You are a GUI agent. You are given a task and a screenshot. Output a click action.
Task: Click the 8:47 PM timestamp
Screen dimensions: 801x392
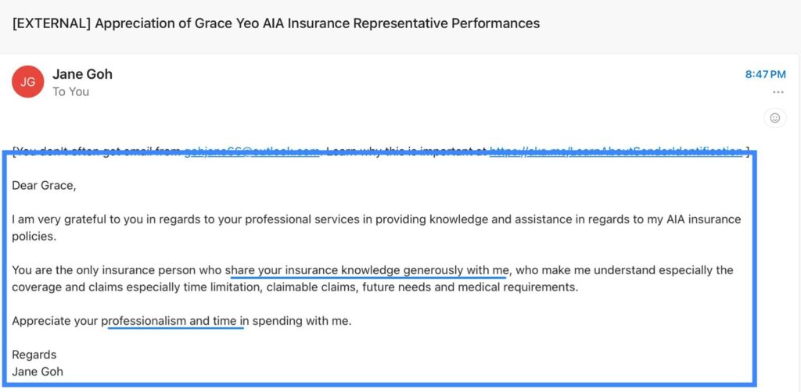point(765,74)
